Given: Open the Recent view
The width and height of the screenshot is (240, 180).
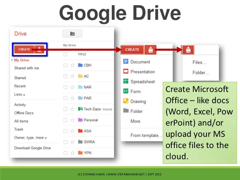Looking at the screenshot, I should pyautogui.click(x=20, y=86).
